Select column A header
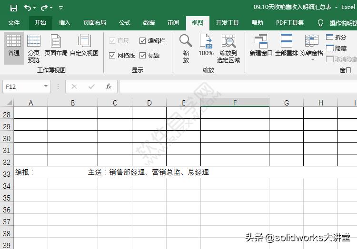The height and width of the screenshot is (249, 357). click(x=31, y=103)
